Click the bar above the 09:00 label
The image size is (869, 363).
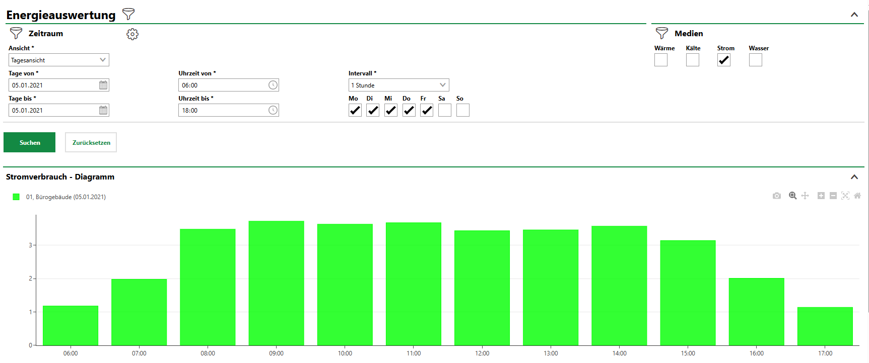277,283
